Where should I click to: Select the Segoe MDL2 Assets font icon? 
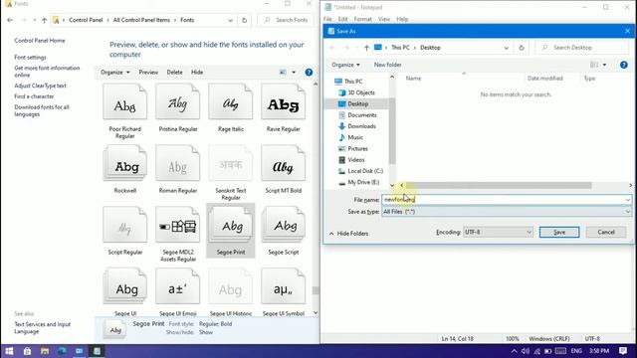coord(177,225)
